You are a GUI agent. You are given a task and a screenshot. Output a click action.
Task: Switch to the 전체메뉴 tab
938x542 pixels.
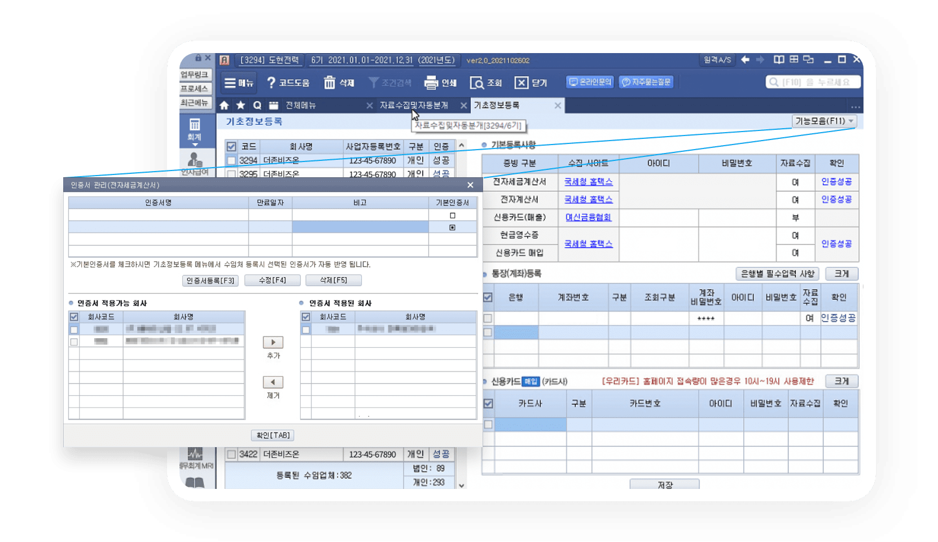300,106
